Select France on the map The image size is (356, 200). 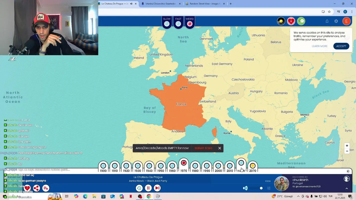[x=181, y=104]
